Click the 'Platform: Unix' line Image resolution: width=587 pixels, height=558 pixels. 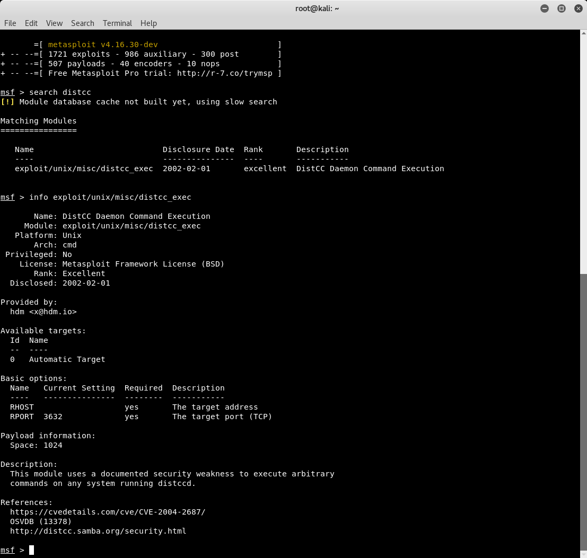point(48,235)
